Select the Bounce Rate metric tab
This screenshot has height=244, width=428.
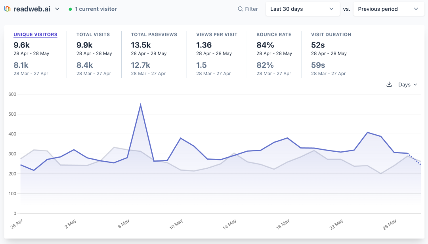pos(274,34)
